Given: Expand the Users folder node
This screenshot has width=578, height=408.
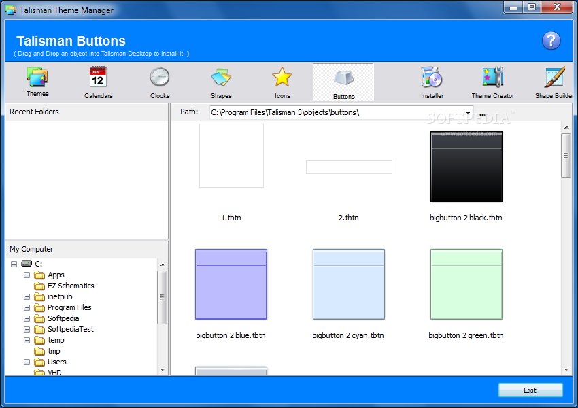Looking at the screenshot, I should pyautogui.click(x=27, y=362).
